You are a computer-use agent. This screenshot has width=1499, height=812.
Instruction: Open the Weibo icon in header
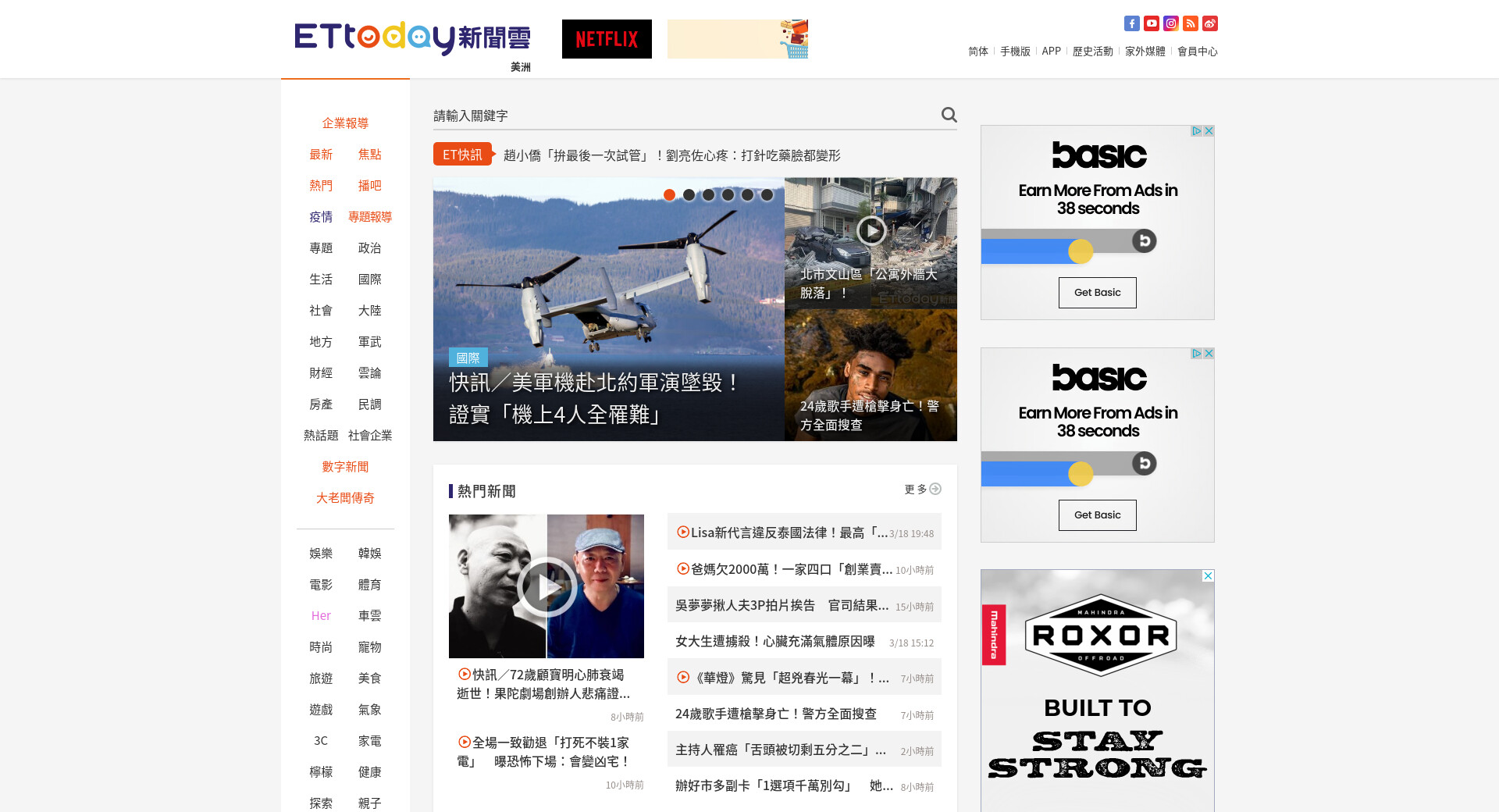1209,23
